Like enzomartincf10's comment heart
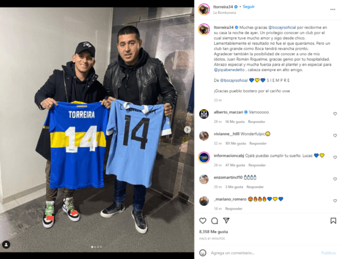The image size is (341, 259). pyautogui.click(x=335, y=179)
